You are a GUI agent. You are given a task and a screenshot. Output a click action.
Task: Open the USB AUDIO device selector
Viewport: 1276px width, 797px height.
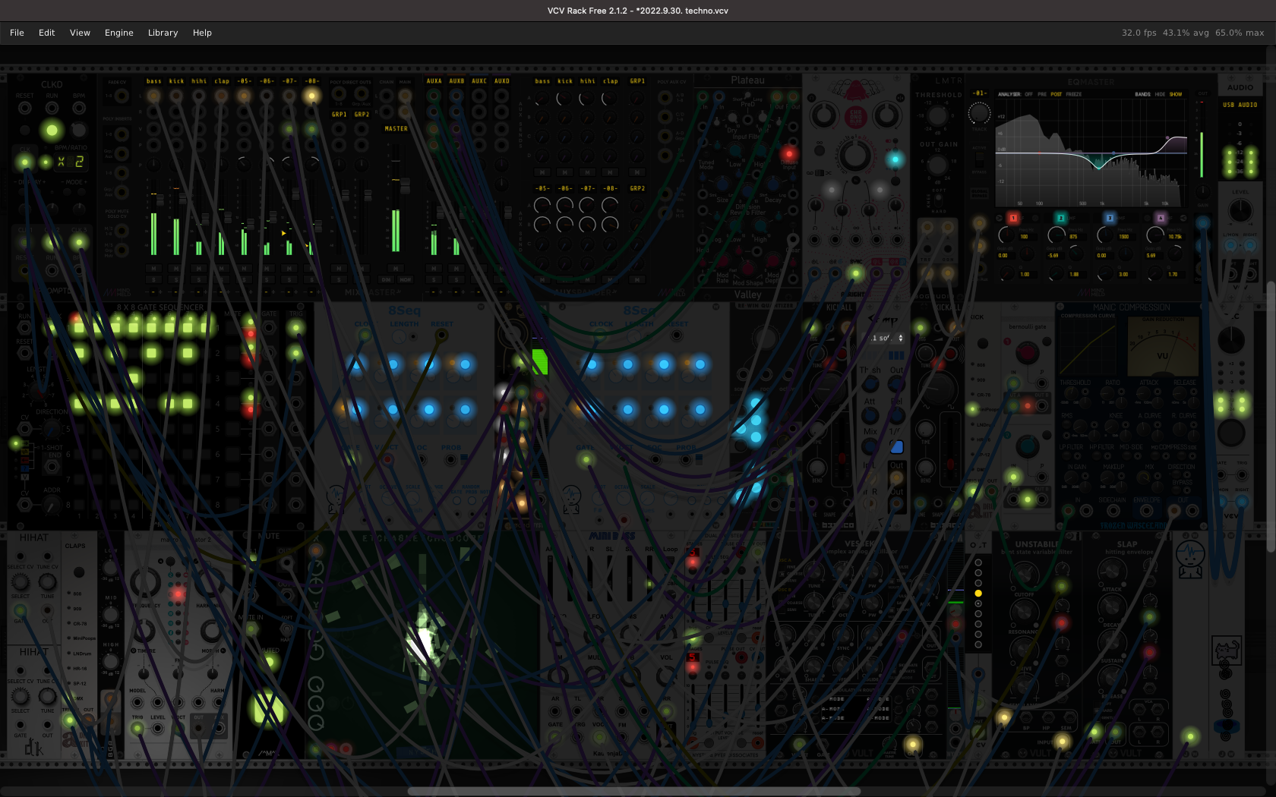pos(1240,105)
